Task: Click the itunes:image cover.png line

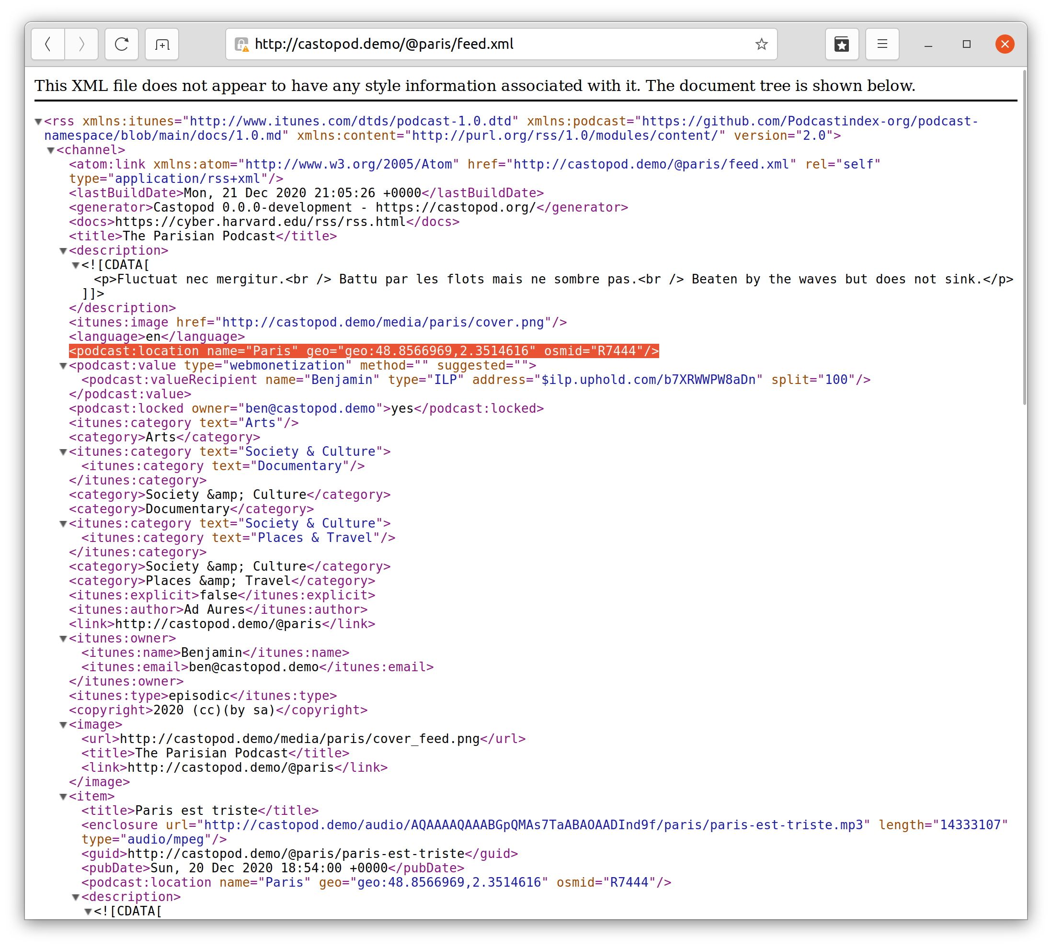Action: point(318,323)
